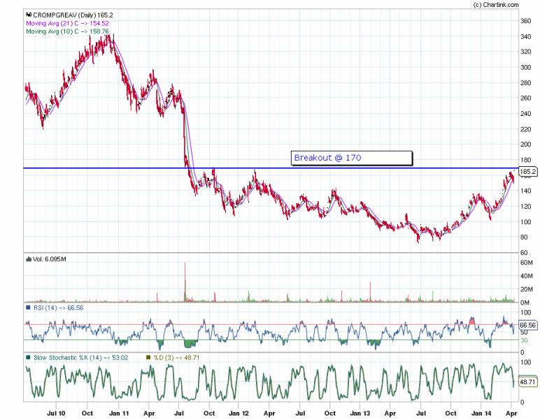Click the Jul 10 date axis label
The width and height of the screenshot is (540, 419).
(x=55, y=413)
